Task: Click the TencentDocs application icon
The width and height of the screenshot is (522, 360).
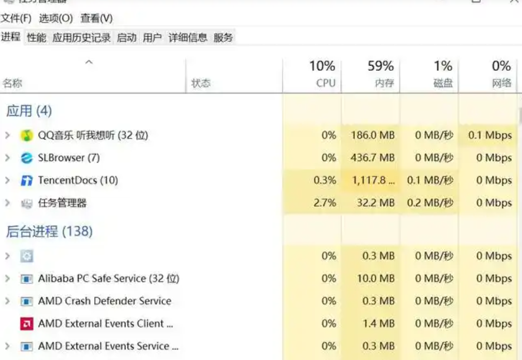Action: coord(27,181)
